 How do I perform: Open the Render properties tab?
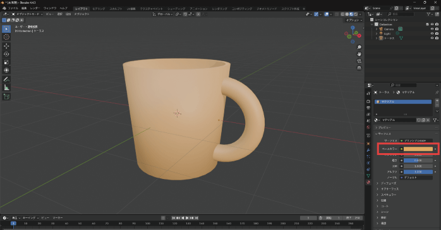coord(368,101)
